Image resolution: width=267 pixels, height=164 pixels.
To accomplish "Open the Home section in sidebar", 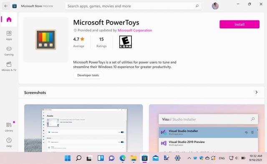I will 9,20.
